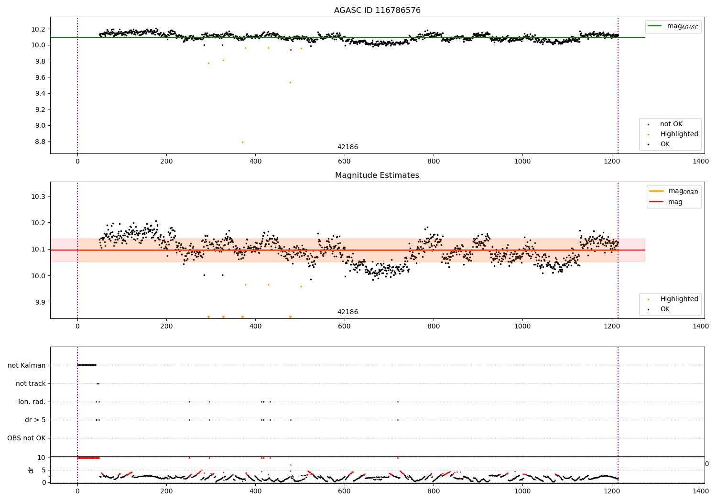The height and width of the screenshot is (502, 717).
Task: Click the lowest orange outlier point near 8.8
Action: (242, 142)
